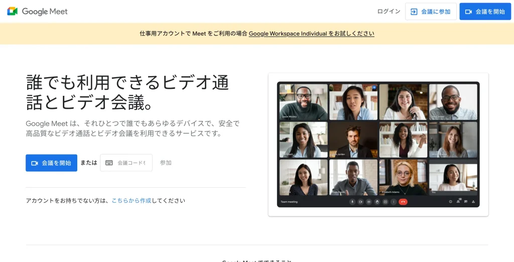Viewport: 514px width, 262px height.
Task: Click the Google Meet wordmark text
Action: [45, 12]
